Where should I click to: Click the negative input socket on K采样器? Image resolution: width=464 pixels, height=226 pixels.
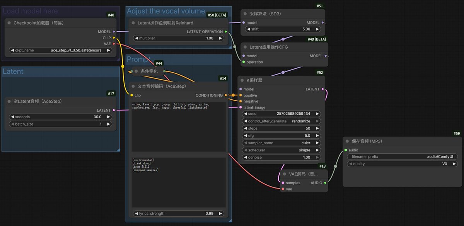(241, 101)
